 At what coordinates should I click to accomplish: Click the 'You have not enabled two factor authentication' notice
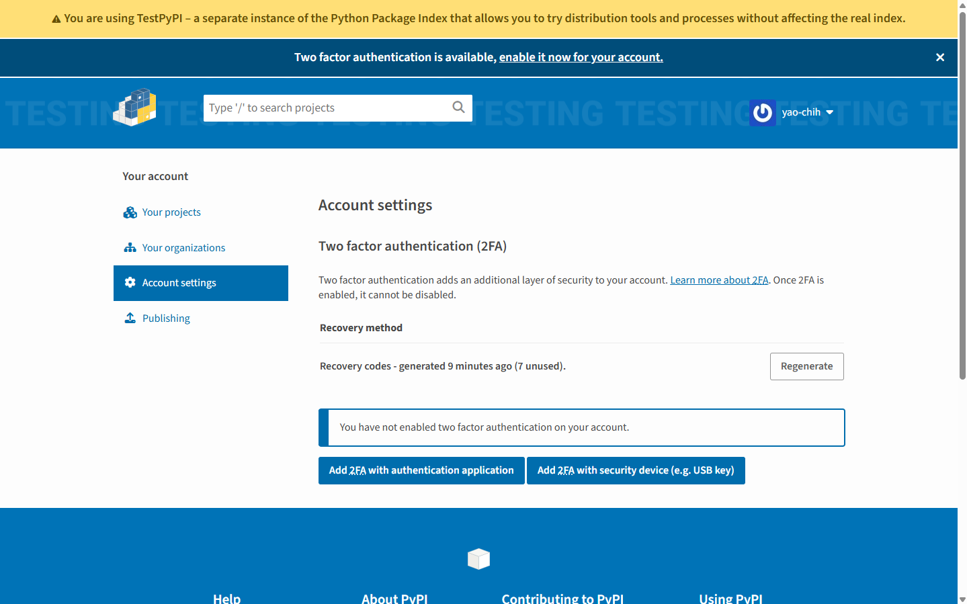[x=581, y=427]
